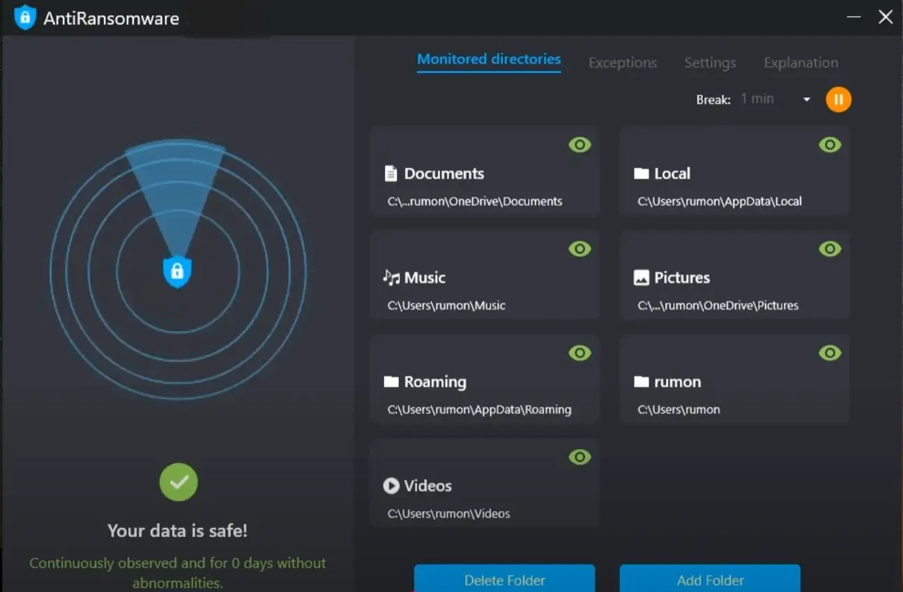Toggle monitoring eye for Local folder
903x592 pixels.
coord(829,145)
